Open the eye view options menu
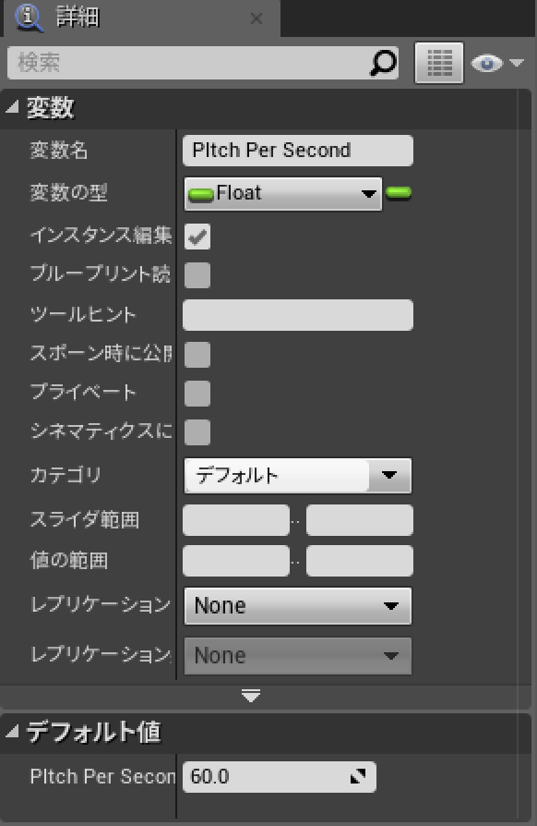The image size is (537, 826). [497, 63]
